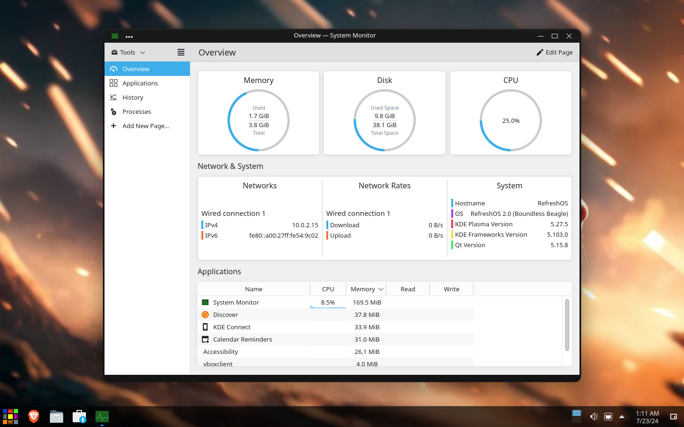Click the Download rate 0 B/s value
This screenshot has height=427, width=684.
tap(436, 225)
